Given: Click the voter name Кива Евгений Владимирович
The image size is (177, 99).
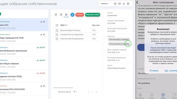Looking at the screenshot, I should [x=72, y=39].
